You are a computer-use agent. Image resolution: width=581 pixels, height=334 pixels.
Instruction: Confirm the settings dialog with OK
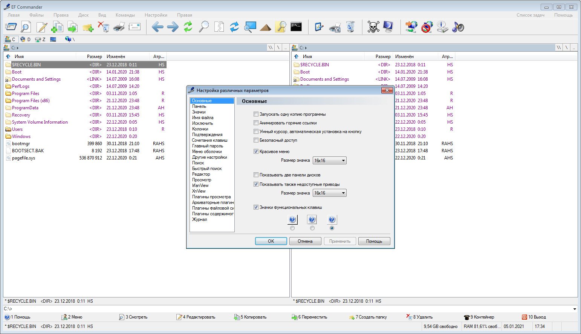(271, 241)
